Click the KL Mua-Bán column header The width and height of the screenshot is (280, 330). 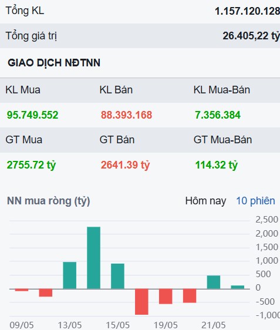222,90
